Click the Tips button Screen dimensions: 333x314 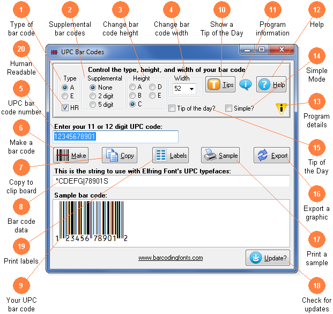pyautogui.click(x=220, y=84)
